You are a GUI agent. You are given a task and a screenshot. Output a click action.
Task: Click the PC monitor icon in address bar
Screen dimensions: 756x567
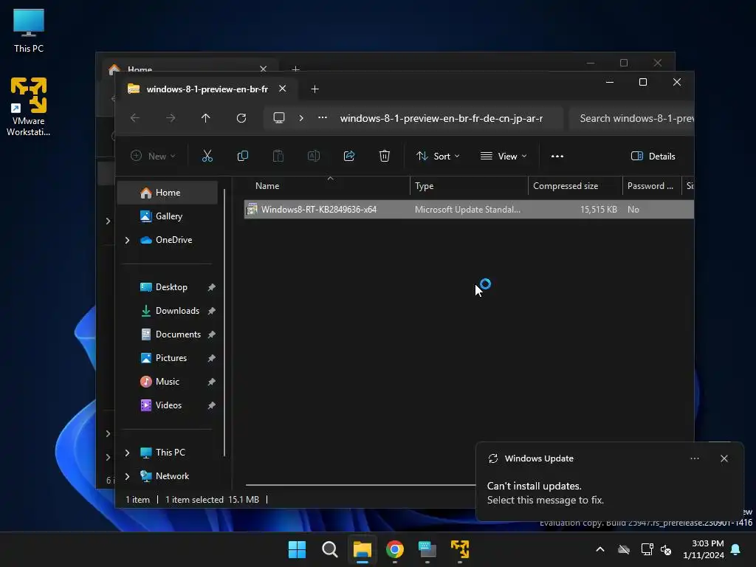click(x=278, y=118)
